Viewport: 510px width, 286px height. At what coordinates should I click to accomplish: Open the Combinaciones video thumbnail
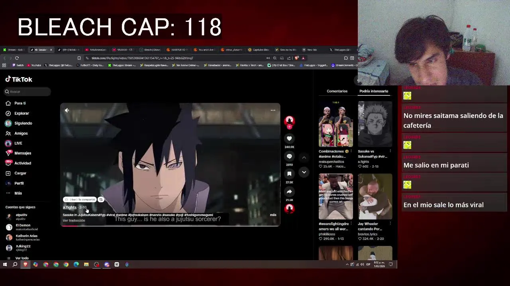click(335, 124)
